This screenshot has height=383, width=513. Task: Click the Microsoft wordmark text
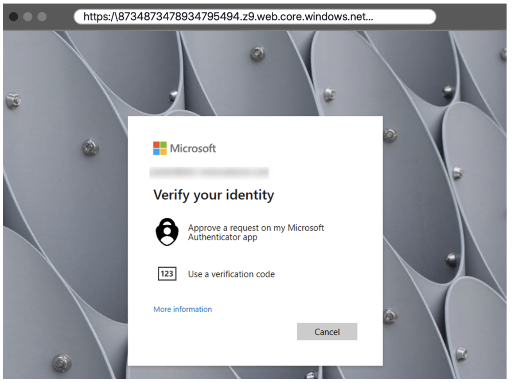[x=193, y=149]
